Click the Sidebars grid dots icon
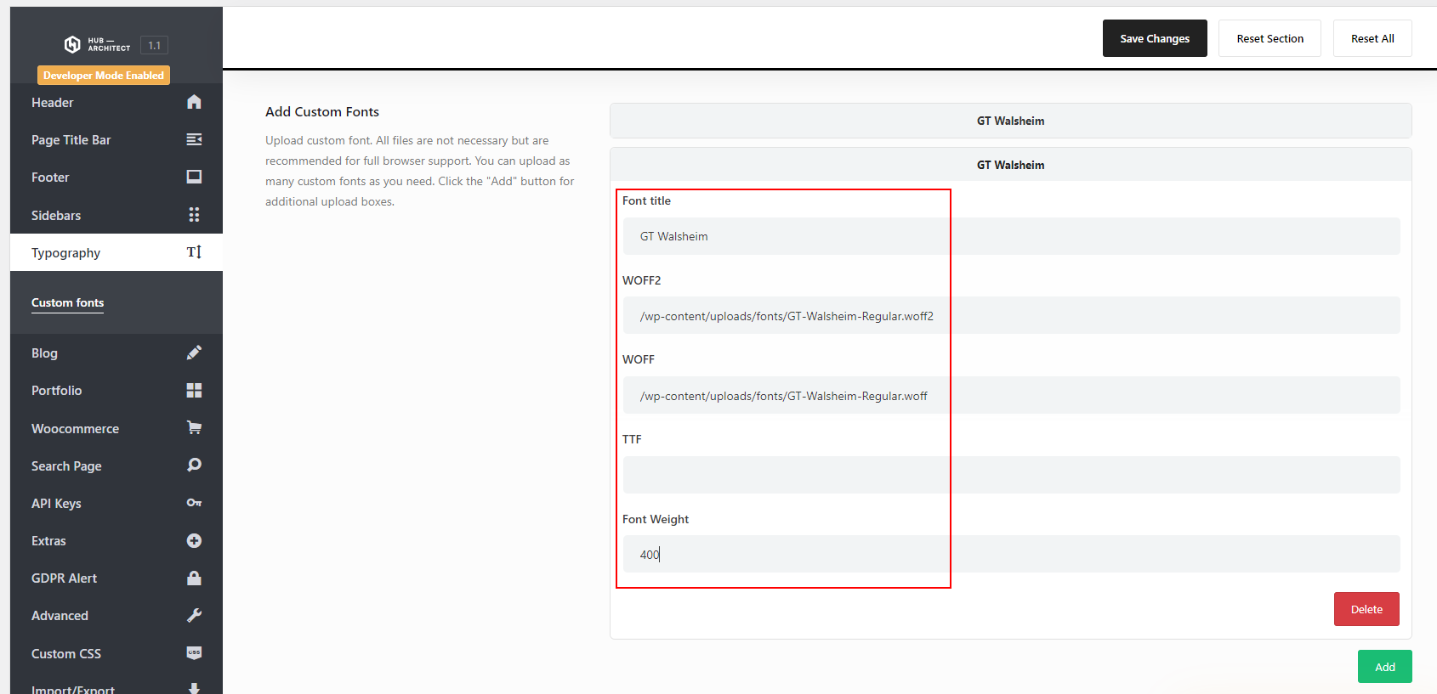The width and height of the screenshot is (1437, 694). pos(194,215)
